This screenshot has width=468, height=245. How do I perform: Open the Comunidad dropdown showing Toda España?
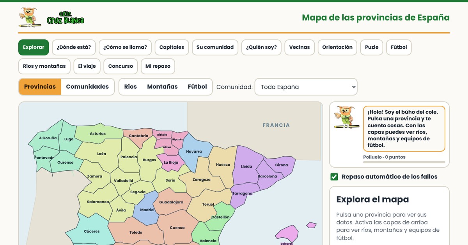pos(306,87)
